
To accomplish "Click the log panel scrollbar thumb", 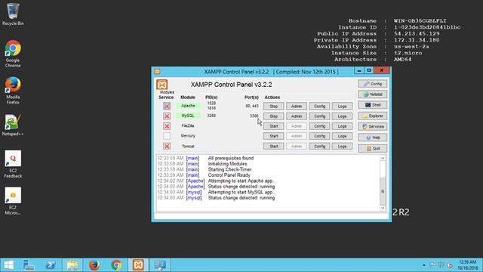I will 383,191.
